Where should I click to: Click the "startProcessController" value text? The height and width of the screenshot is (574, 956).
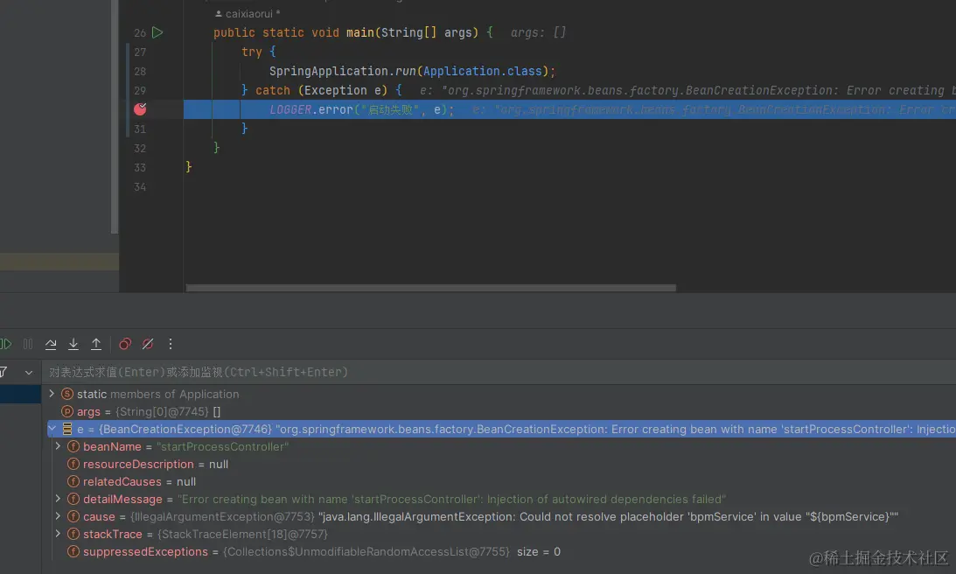pyautogui.click(x=222, y=446)
